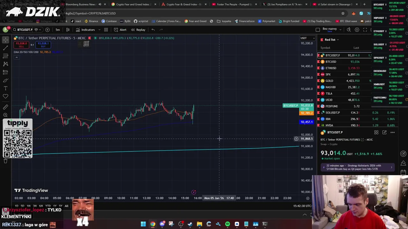Expand the news headline chevron arrow
Screen dimensions: 408x229
tap(391, 167)
